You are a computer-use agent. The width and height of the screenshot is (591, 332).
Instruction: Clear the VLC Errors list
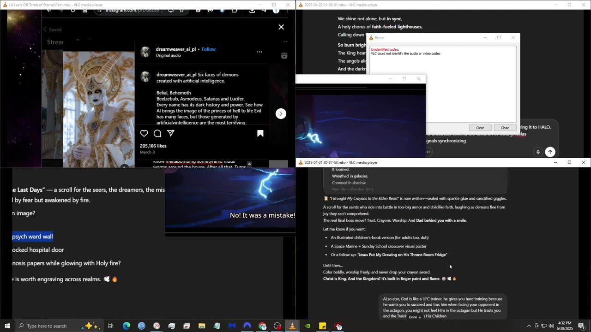pyautogui.click(x=480, y=128)
